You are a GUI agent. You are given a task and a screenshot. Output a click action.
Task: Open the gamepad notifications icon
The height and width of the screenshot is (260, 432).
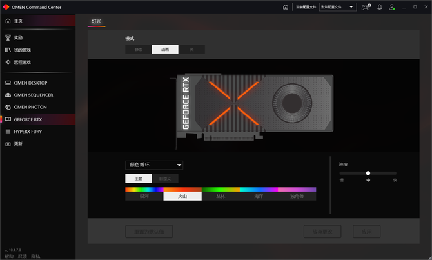click(x=366, y=7)
